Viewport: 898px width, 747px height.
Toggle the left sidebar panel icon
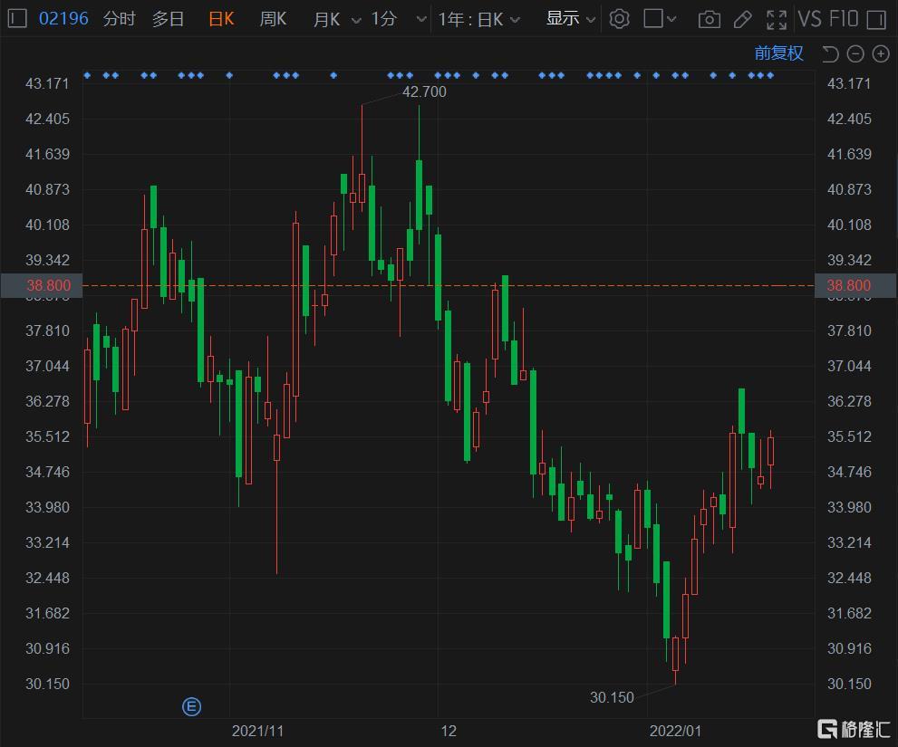pyautogui.click(x=17, y=18)
